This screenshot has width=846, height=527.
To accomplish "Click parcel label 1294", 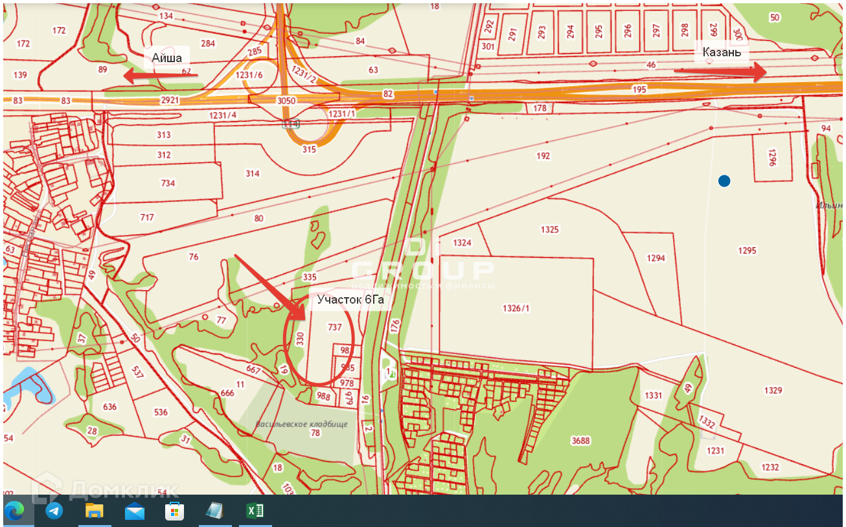I will click(656, 258).
